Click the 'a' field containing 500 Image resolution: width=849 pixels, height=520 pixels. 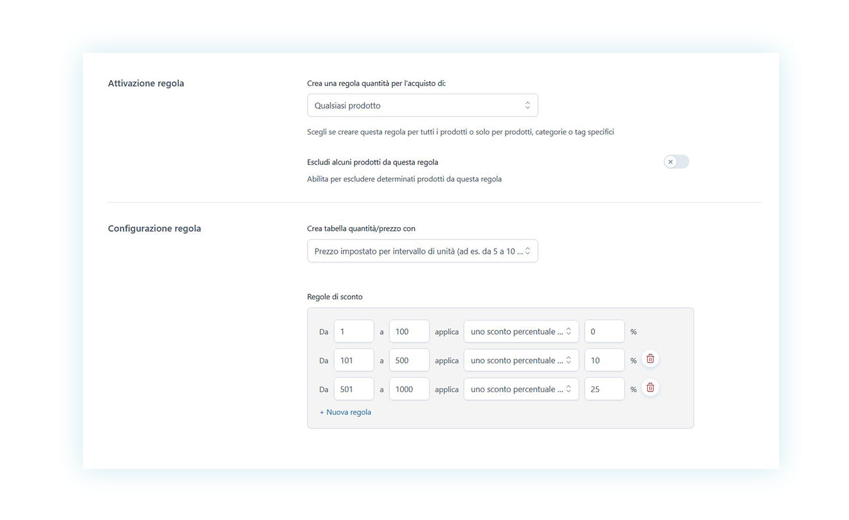pyautogui.click(x=409, y=360)
